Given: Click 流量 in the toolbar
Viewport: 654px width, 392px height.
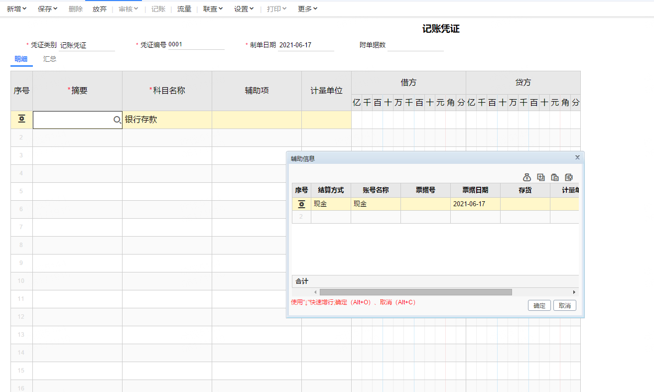Looking at the screenshot, I should point(184,9).
